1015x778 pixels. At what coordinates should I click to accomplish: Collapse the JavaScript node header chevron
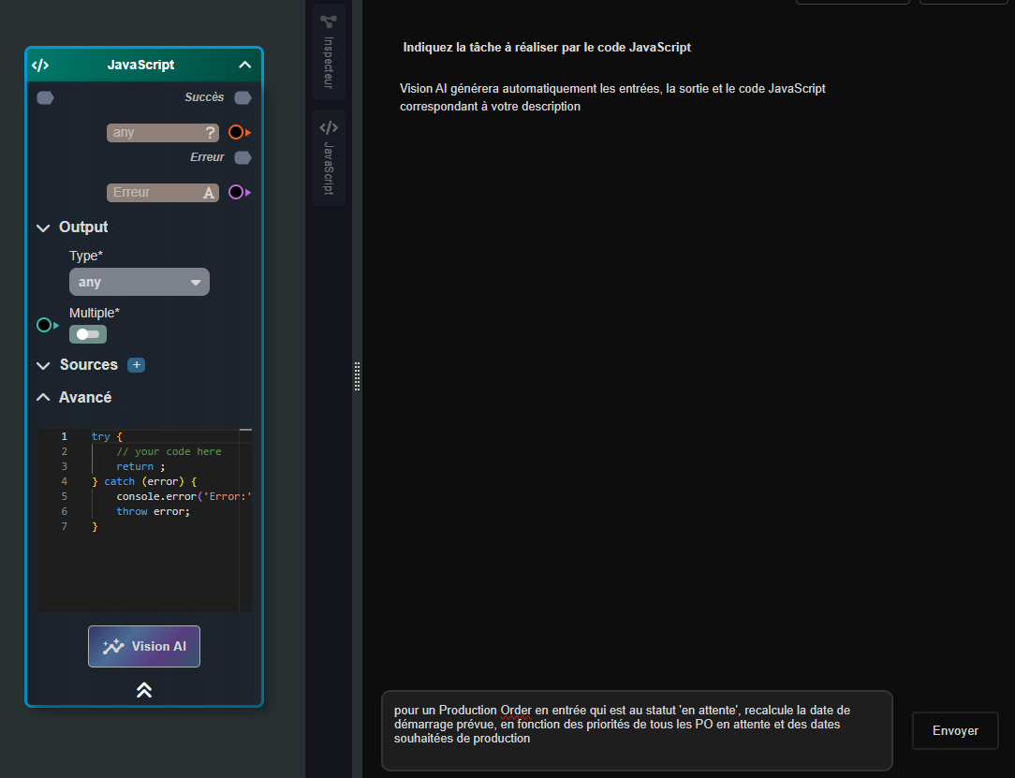click(x=244, y=65)
